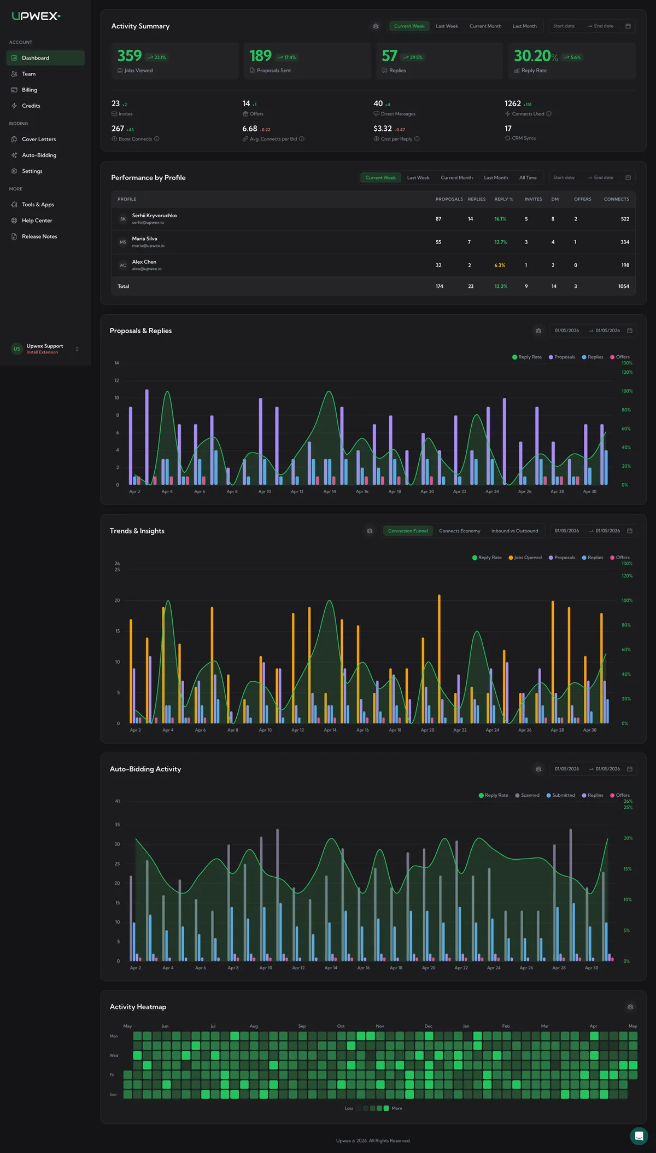Toggle Jobs Opened legend in Trends & Insights
Screen dimensions: 656x1153
click(x=525, y=558)
